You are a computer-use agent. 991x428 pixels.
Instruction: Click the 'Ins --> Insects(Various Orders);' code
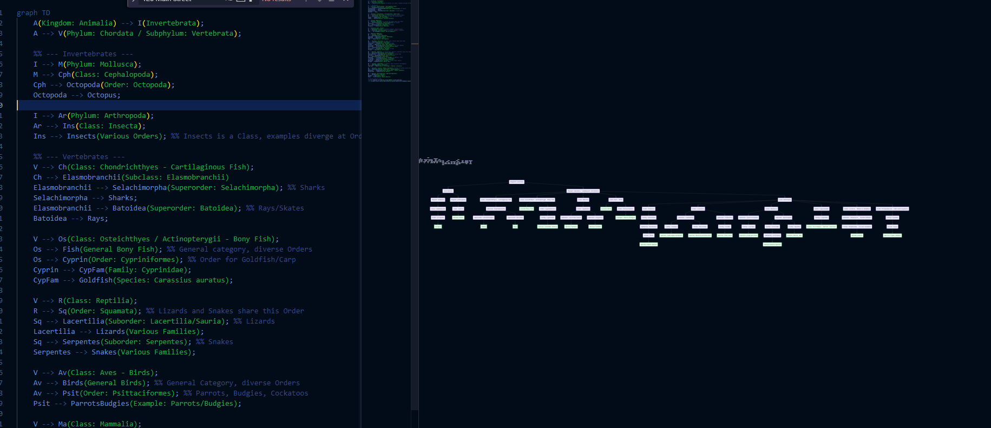click(x=100, y=136)
